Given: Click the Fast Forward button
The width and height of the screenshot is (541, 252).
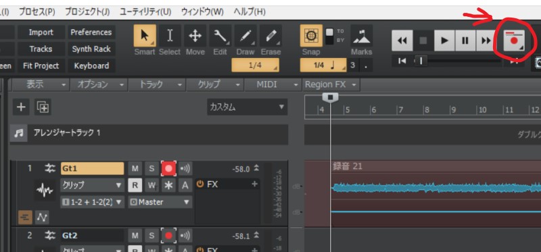Looking at the screenshot, I should click(x=486, y=41).
